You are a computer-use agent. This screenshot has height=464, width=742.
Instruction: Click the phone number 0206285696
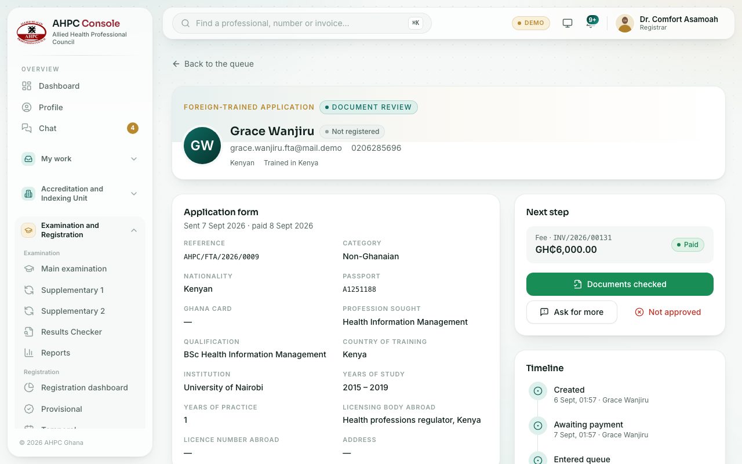tap(376, 148)
